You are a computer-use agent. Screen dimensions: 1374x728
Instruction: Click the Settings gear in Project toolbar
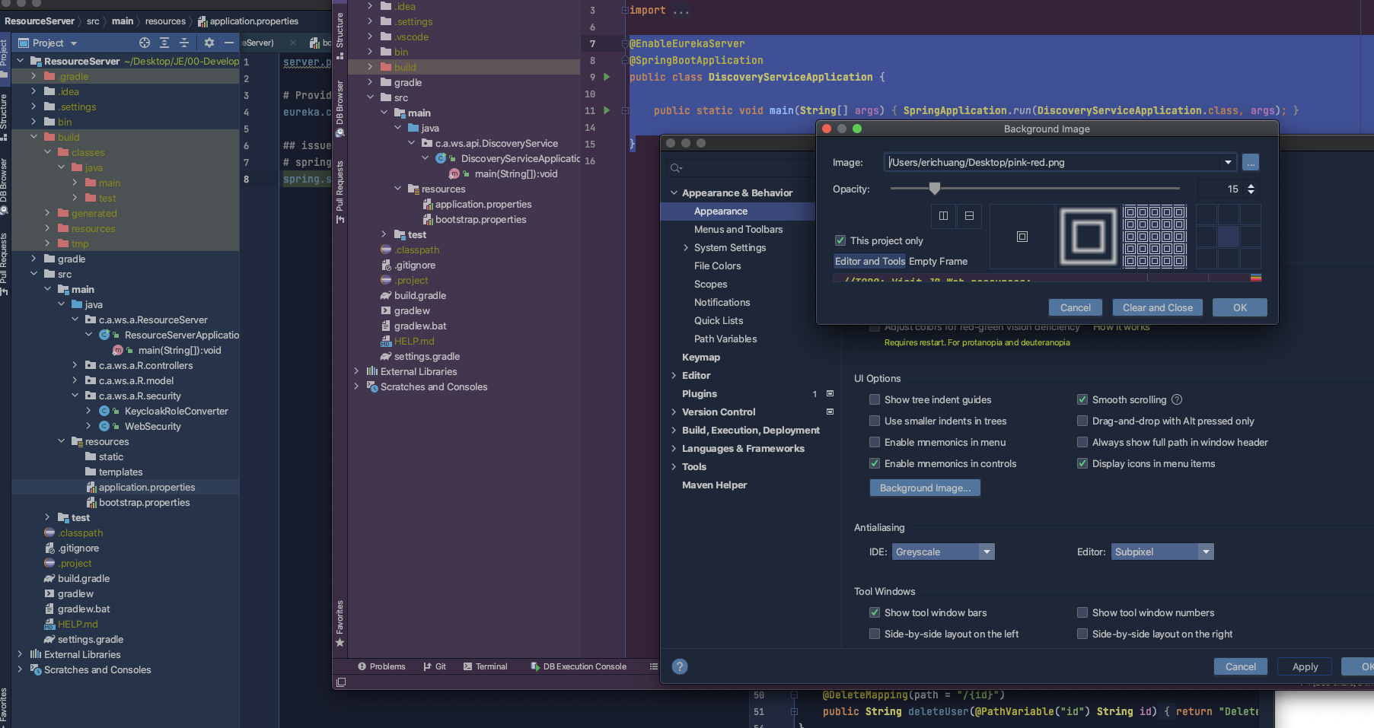pos(209,43)
